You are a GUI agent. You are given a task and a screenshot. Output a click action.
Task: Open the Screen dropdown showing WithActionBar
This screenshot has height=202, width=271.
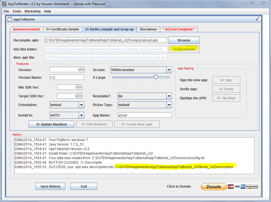(x=169, y=70)
